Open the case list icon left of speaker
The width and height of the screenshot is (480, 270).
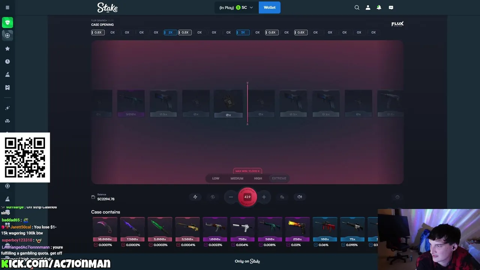[x=282, y=197]
